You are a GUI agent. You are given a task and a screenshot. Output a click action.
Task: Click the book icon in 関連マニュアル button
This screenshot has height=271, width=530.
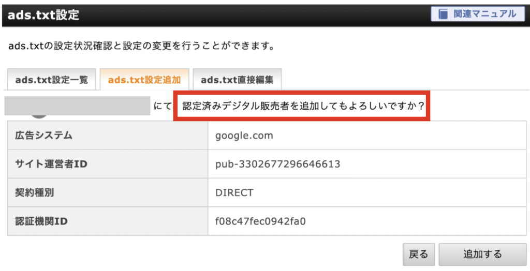[x=443, y=14]
